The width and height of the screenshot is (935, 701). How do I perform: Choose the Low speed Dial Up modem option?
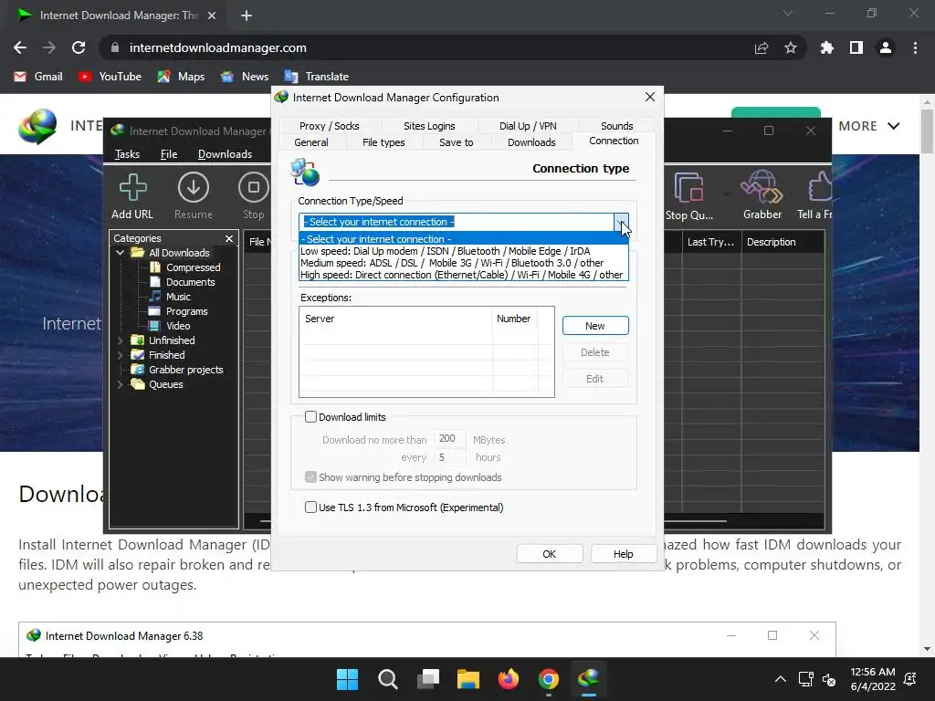point(463,251)
